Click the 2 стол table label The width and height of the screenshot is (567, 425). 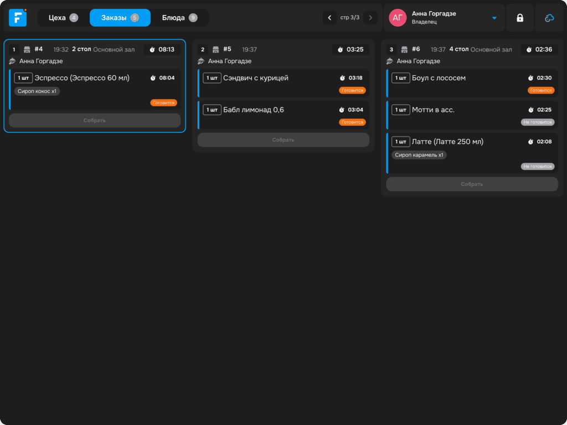(x=81, y=49)
